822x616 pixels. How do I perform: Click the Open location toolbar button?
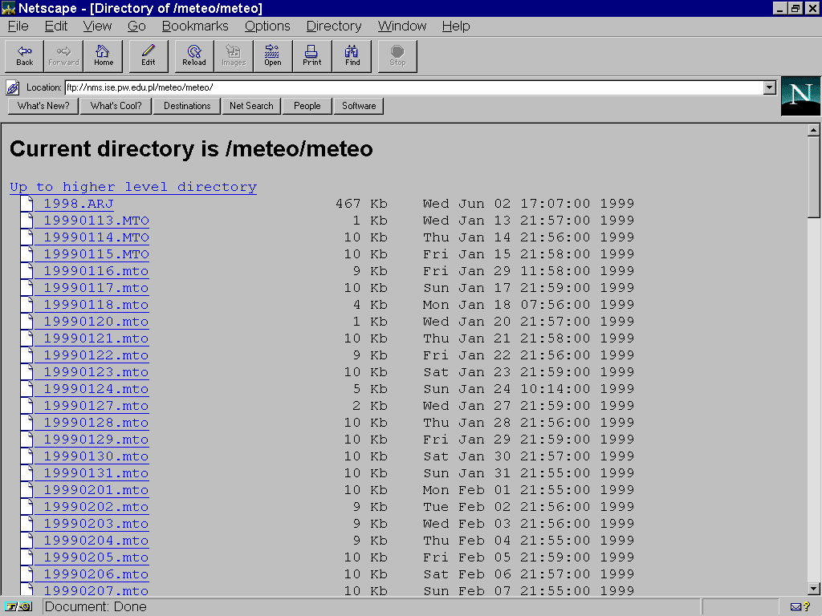tap(273, 55)
